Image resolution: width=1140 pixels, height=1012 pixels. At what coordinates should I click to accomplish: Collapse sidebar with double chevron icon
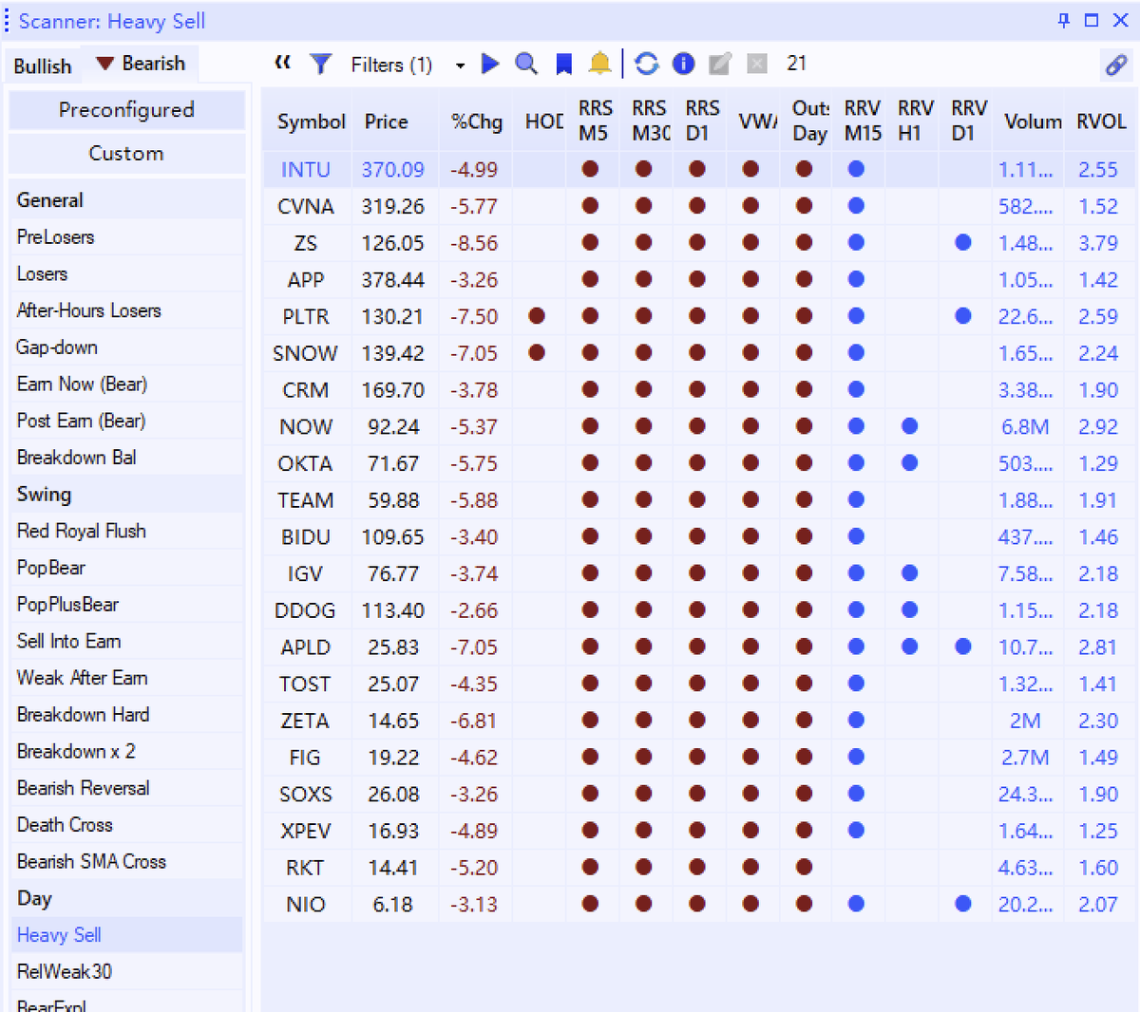point(282,63)
